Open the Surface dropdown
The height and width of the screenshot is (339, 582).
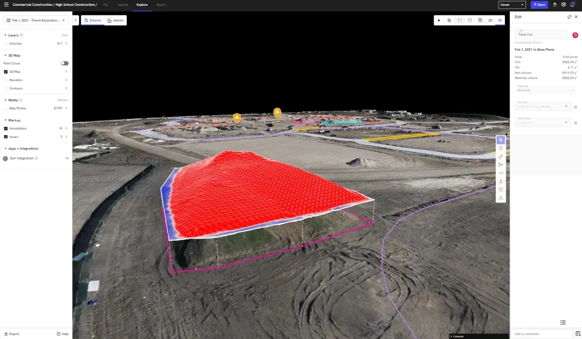click(x=542, y=106)
